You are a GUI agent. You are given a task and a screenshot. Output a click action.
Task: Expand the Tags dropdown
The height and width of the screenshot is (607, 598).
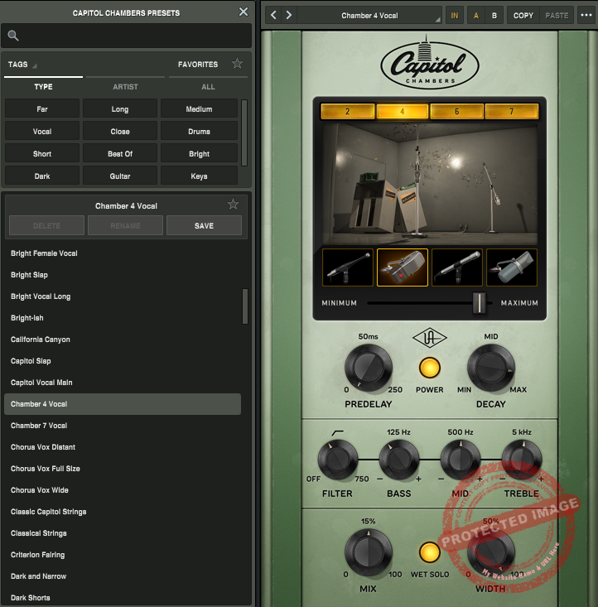point(22,65)
